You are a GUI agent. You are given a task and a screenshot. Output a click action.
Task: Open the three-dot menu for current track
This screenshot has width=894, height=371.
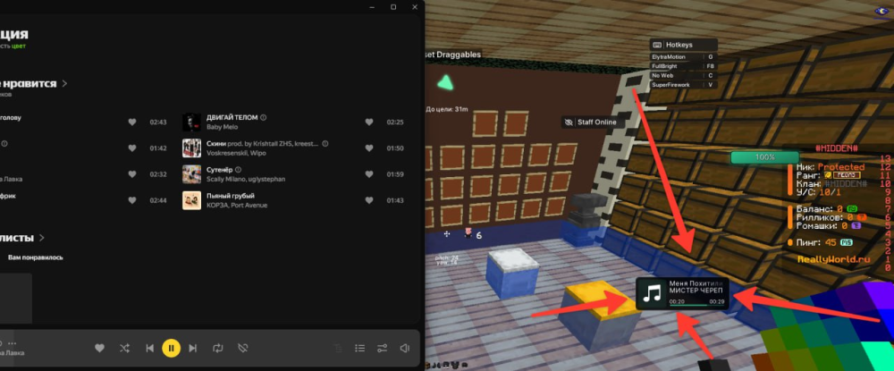(x=13, y=343)
